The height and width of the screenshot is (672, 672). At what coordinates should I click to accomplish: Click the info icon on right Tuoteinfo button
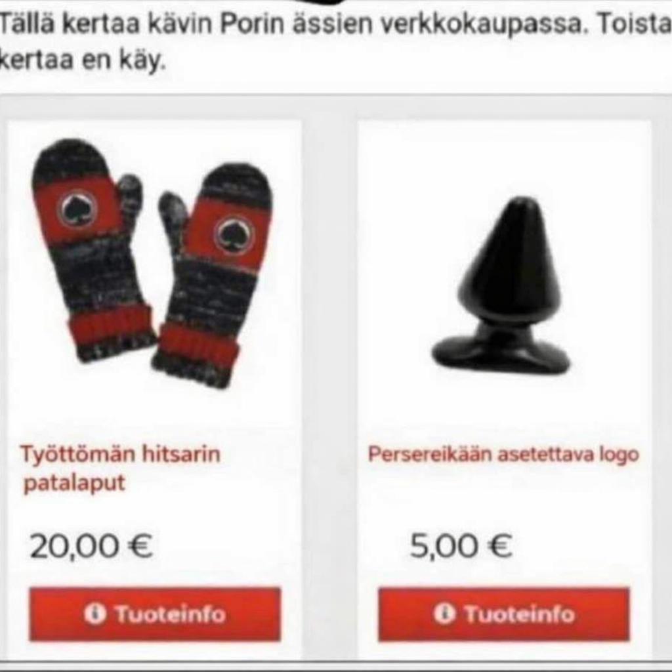[x=444, y=614]
